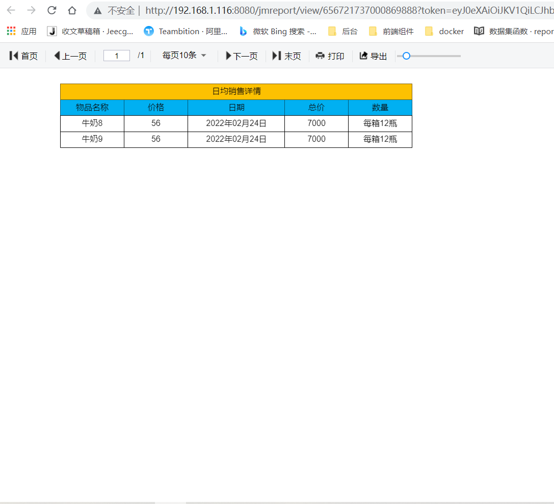The height and width of the screenshot is (504, 554).
Task: Open the docker bookmark folder
Action: click(x=444, y=32)
